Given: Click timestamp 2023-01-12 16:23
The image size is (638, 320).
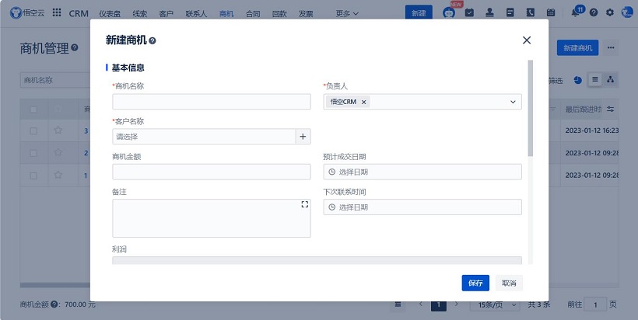Looking at the screenshot, I should click(592, 130).
